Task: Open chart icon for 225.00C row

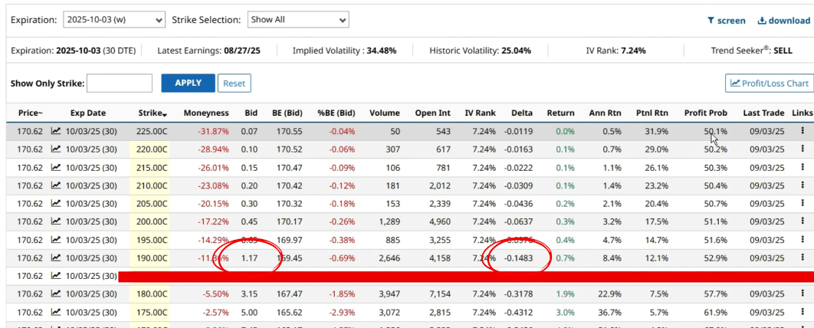Action: 55,131
